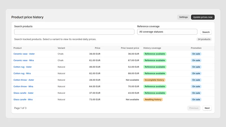The image size is (226, 127).
Task: Click the Product column header
Action: pyautogui.click(x=18, y=48)
